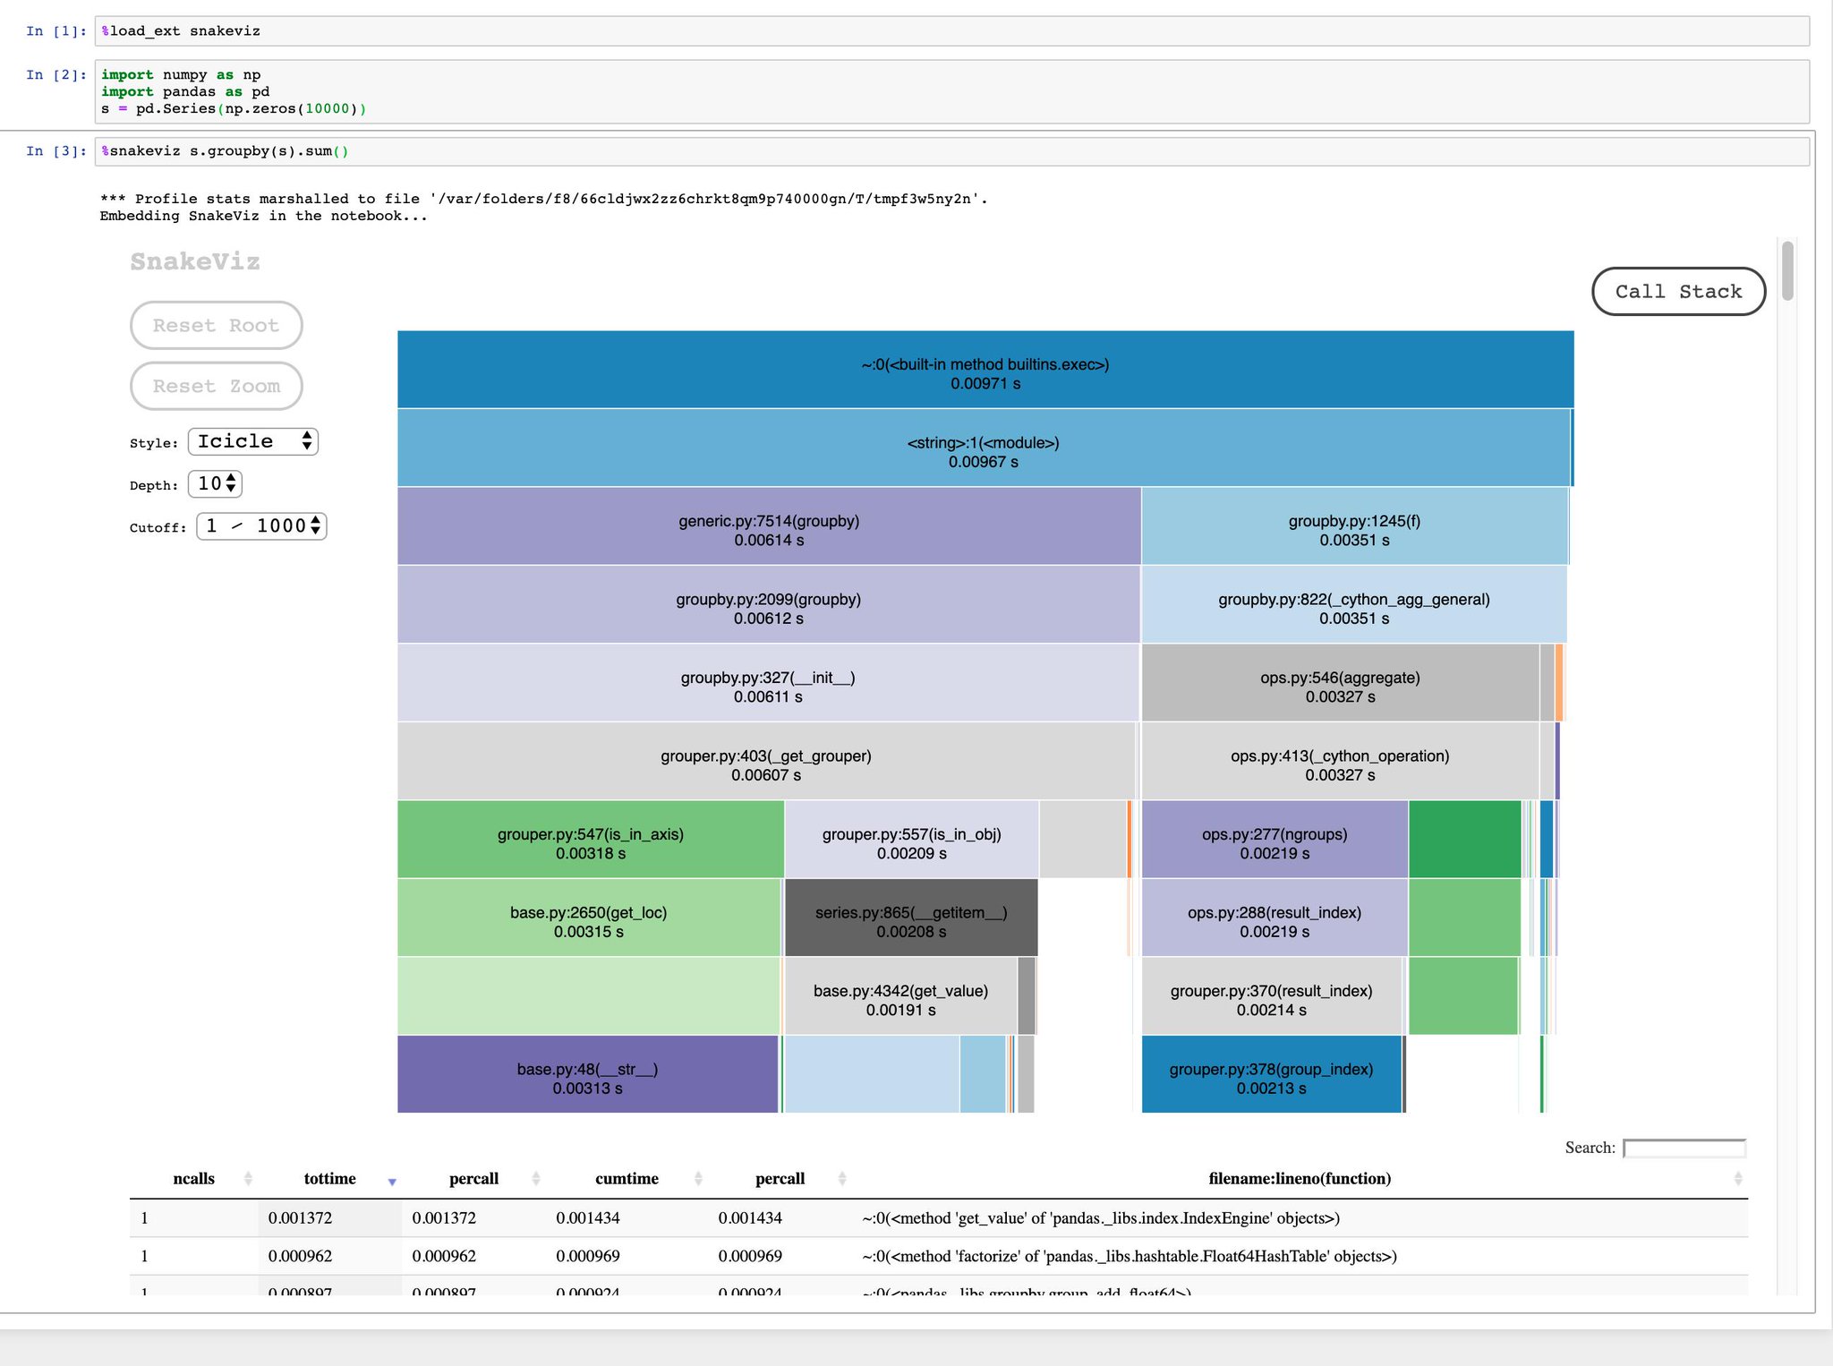Click the SnakeViz title
Screen dimensions: 1833x1366
tap(195, 261)
